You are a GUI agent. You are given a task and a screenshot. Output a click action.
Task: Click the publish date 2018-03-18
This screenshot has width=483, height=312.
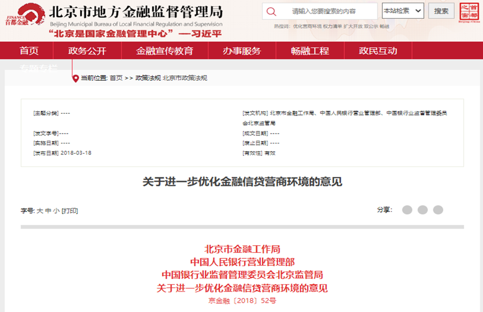click(x=76, y=153)
